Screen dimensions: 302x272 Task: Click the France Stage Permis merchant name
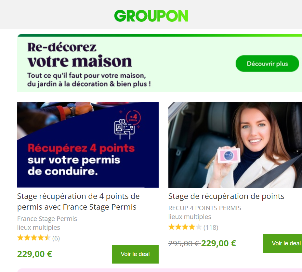47,219
